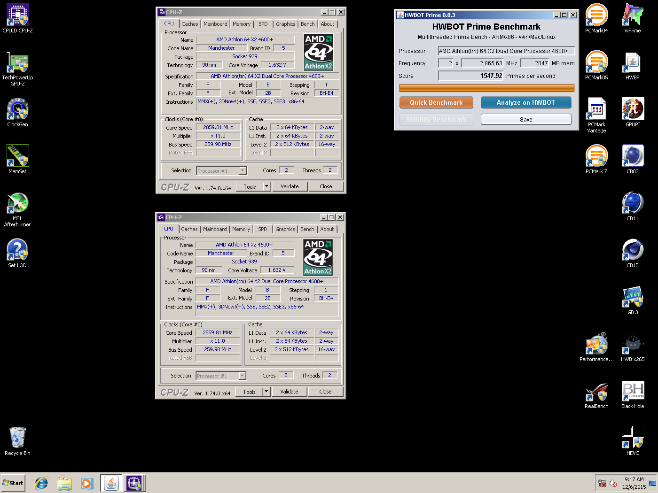The width and height of the screenshot is (658, 493).
Task: Launch the ClockGen desktop shortcut
Action: click(17, 113)
